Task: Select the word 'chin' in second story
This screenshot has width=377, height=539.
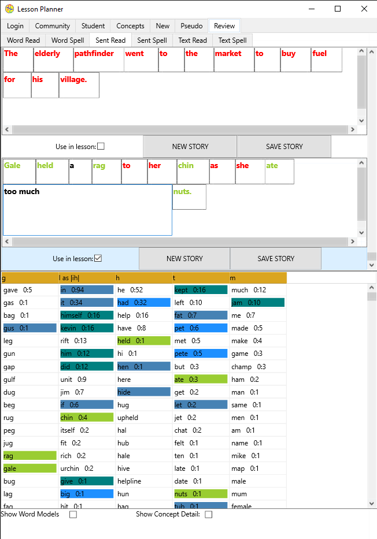Action: [x=186, y=166]
